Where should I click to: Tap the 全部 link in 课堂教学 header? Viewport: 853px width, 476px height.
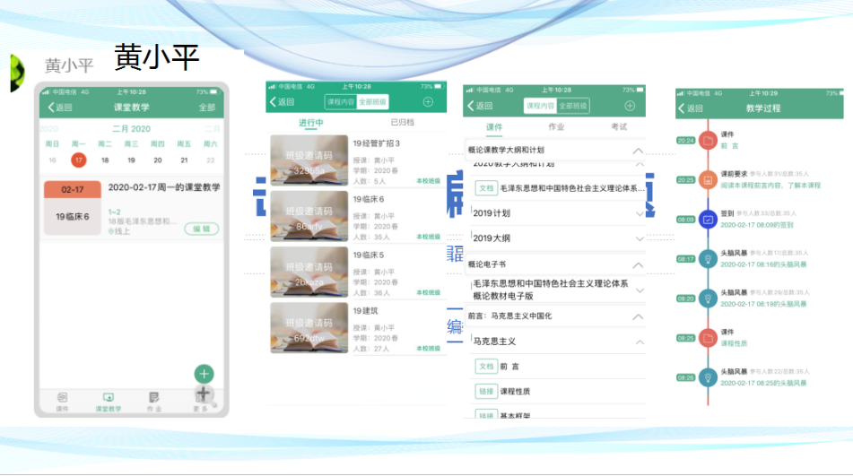pos(207,108)
